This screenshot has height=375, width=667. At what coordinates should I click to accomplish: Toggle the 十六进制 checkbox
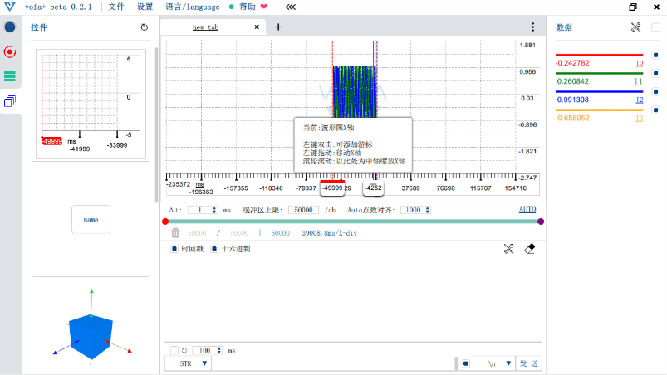coord(215,249)
